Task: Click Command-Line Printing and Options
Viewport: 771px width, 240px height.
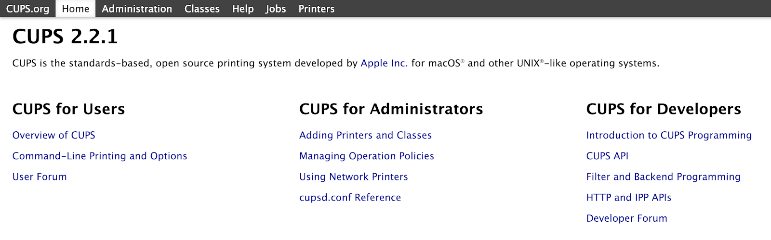Action: coord(100,156)
